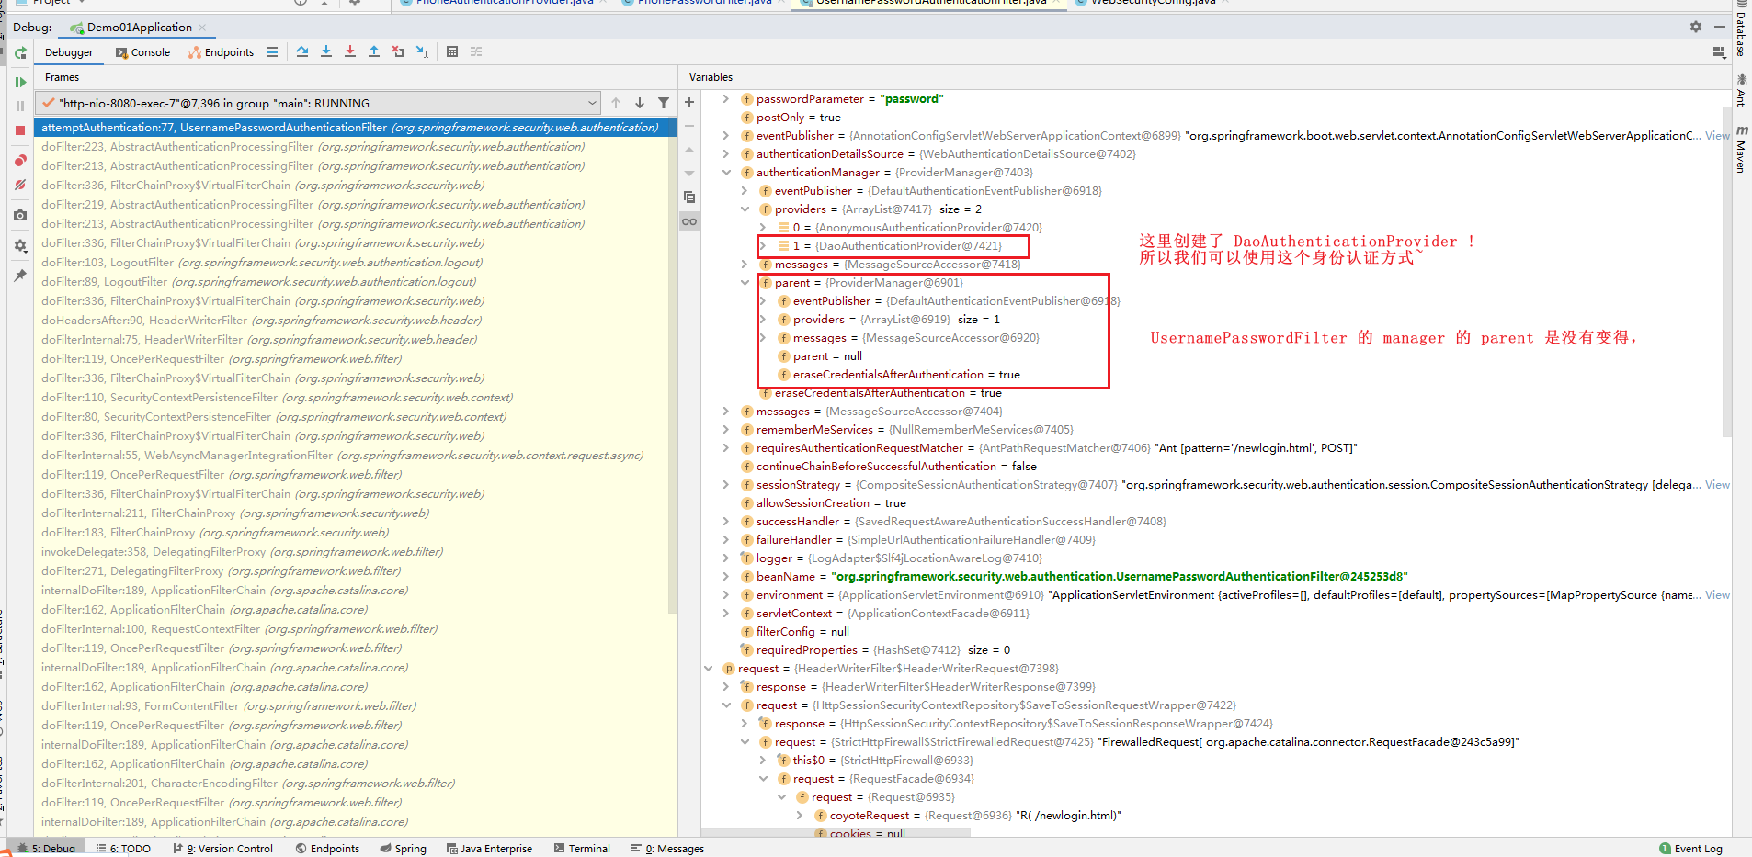Open the debugger settings gear

click(x=20, y=245)
